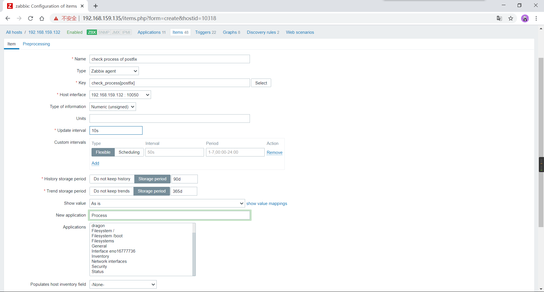The height and width of the screenshot is (292, 544).
Task: Select Interface eno16777736 application
Action: coord(113,251)
